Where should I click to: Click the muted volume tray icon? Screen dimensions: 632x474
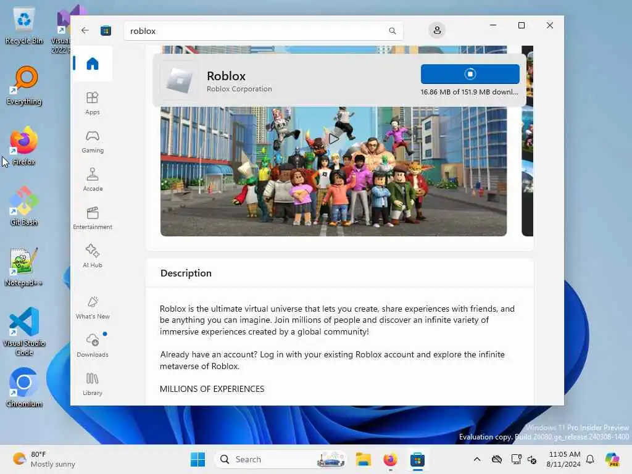(x=532, y=459)
